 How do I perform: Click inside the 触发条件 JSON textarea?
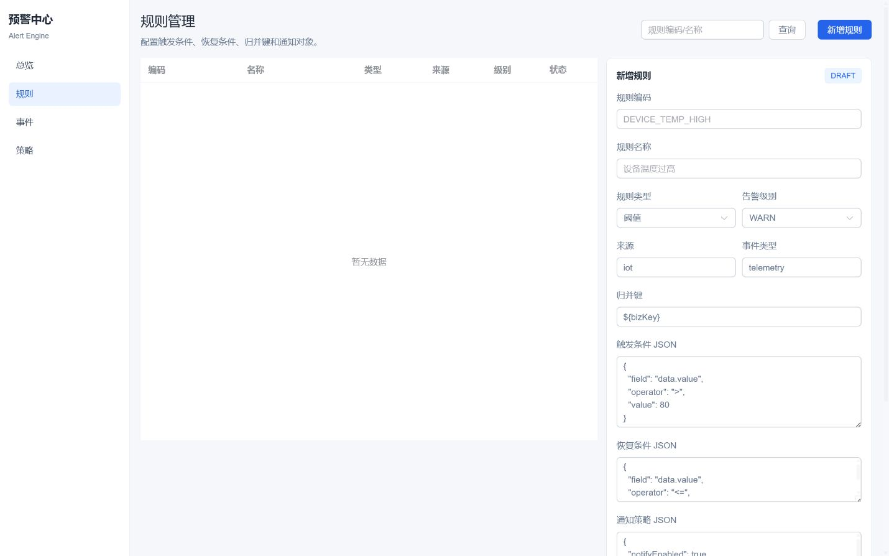point(739,392)
